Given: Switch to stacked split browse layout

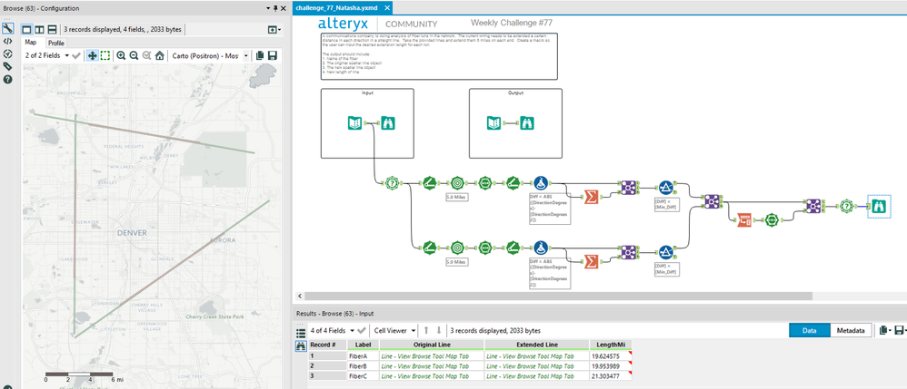Looking at the screenshot, I should 52,29.
